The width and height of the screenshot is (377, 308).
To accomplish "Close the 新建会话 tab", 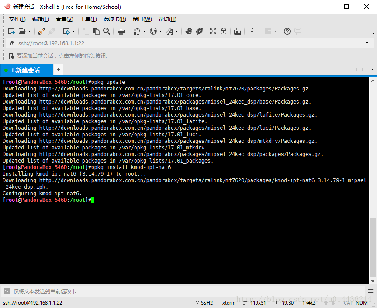I will coord(47,70).
